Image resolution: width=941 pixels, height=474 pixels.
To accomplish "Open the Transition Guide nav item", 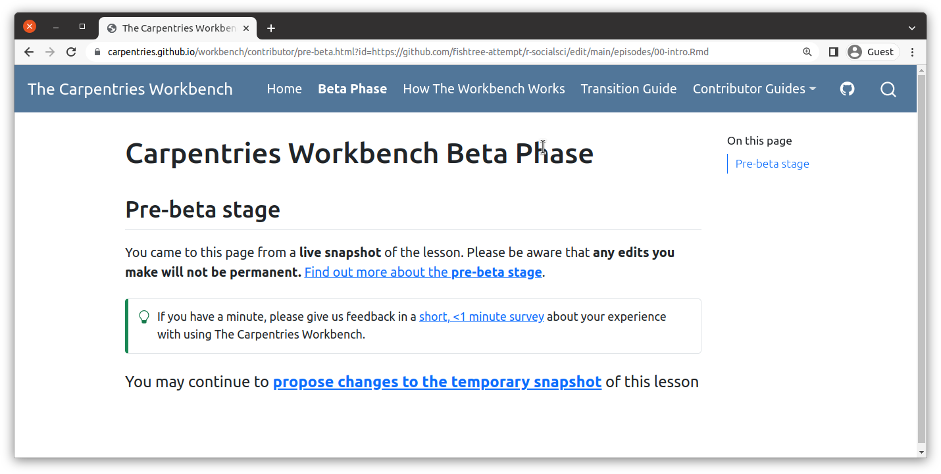I will click(x=628, y=89).
